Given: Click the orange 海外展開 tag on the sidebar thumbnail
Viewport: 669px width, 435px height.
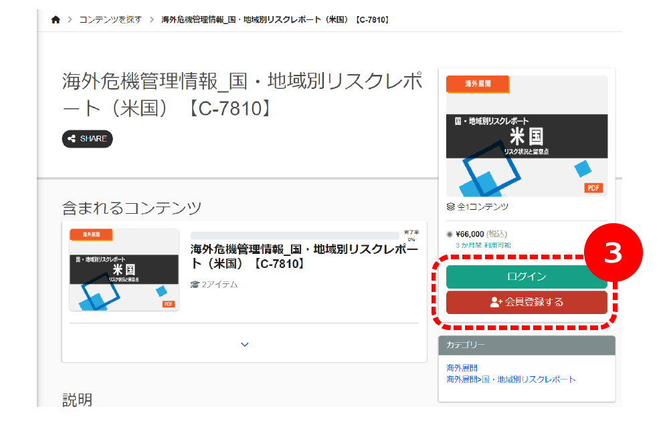Looking at the screenshot, I should coord(478,84).
